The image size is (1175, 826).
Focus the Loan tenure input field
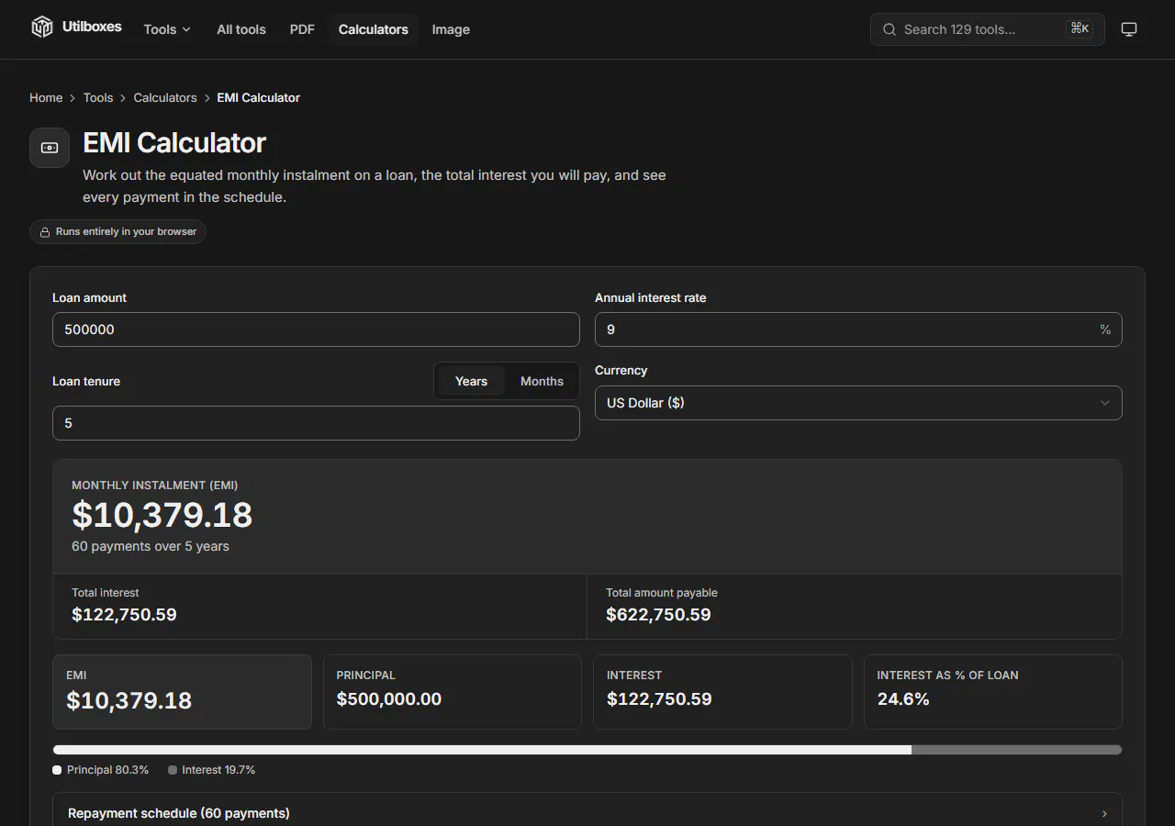316,423
